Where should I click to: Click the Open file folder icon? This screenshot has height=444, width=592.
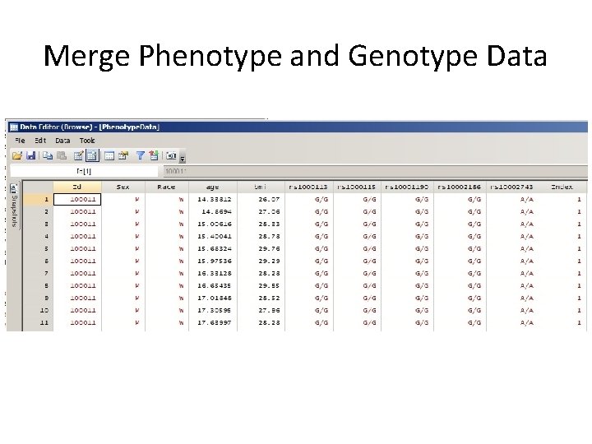pyautogui.click(x=17, y=155)
